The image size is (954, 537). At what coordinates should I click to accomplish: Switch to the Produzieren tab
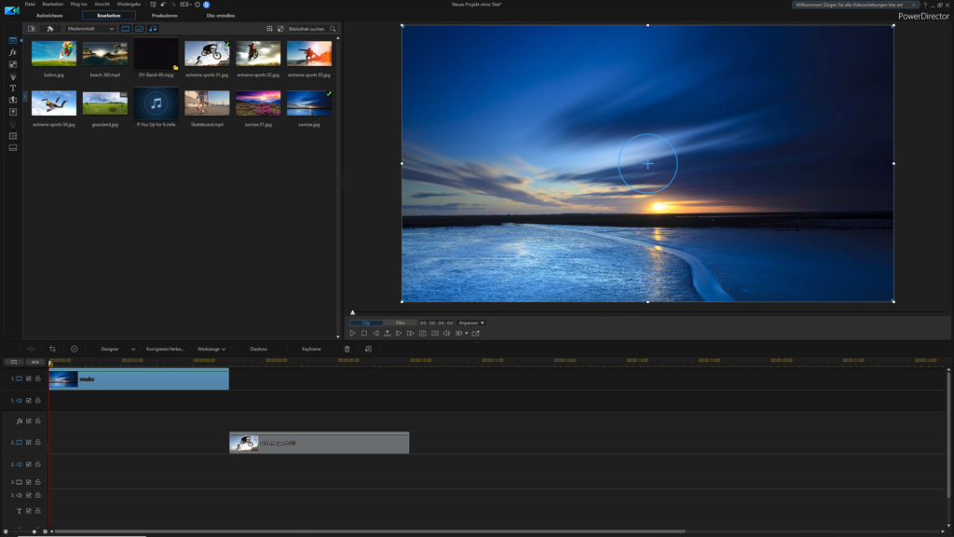[165, 16]
